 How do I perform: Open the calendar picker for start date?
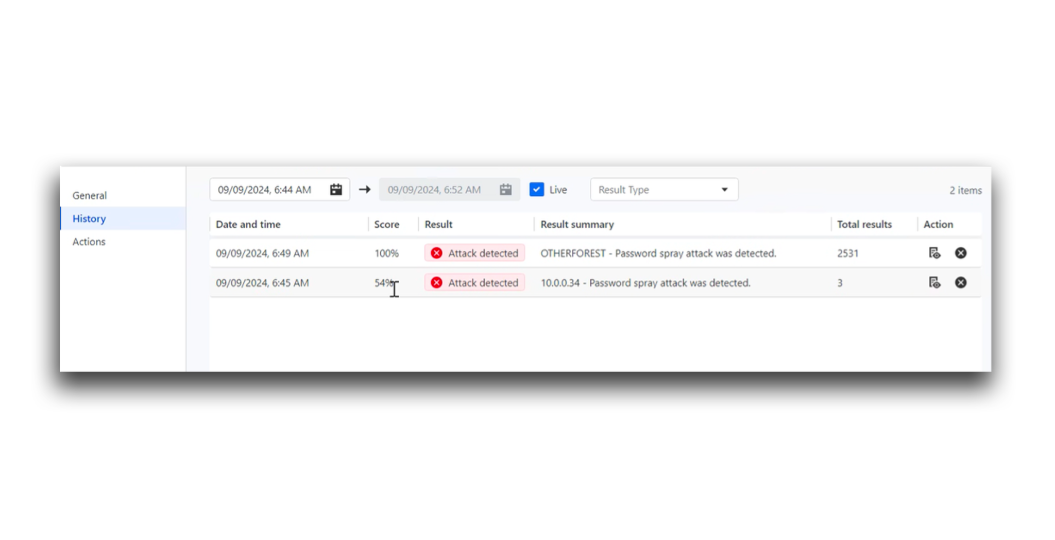[335, 189]
